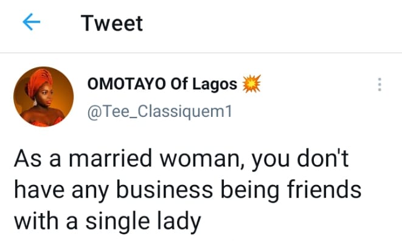This screenshot has width=402, height=241.
Task: Tap the Tweet header title
Action: [111, 23]
